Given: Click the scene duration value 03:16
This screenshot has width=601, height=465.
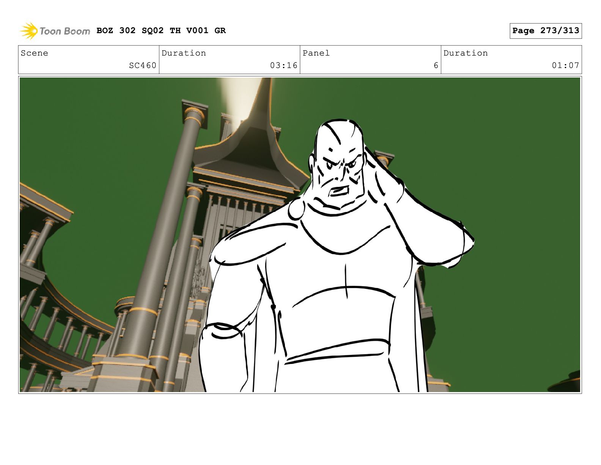Looking at the screenshot, I should point(283,65).
